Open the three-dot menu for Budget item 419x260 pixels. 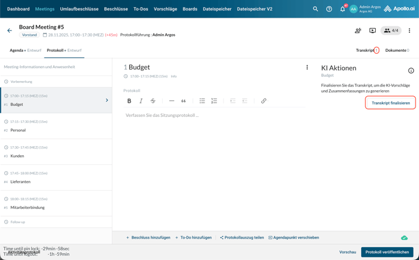click(x=307, y=68)
